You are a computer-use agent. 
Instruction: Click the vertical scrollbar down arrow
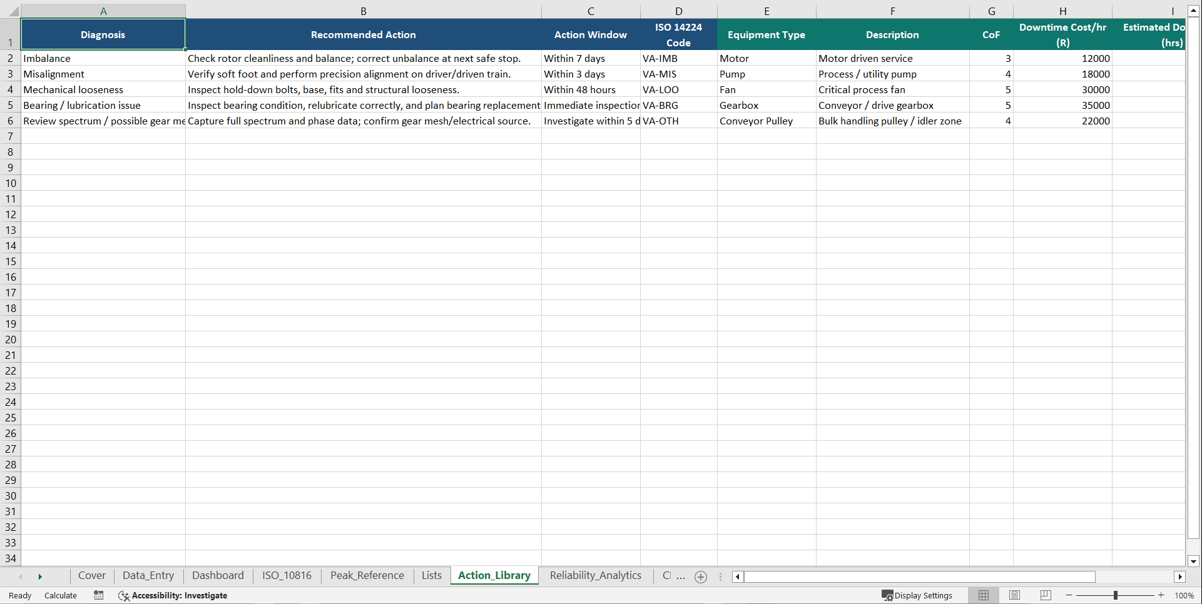click(1193, 561)
